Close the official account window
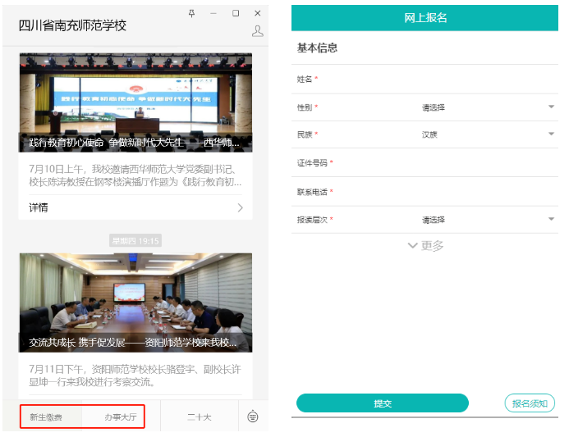This screenshot has height=437, width=569. [x=258, y=13]
